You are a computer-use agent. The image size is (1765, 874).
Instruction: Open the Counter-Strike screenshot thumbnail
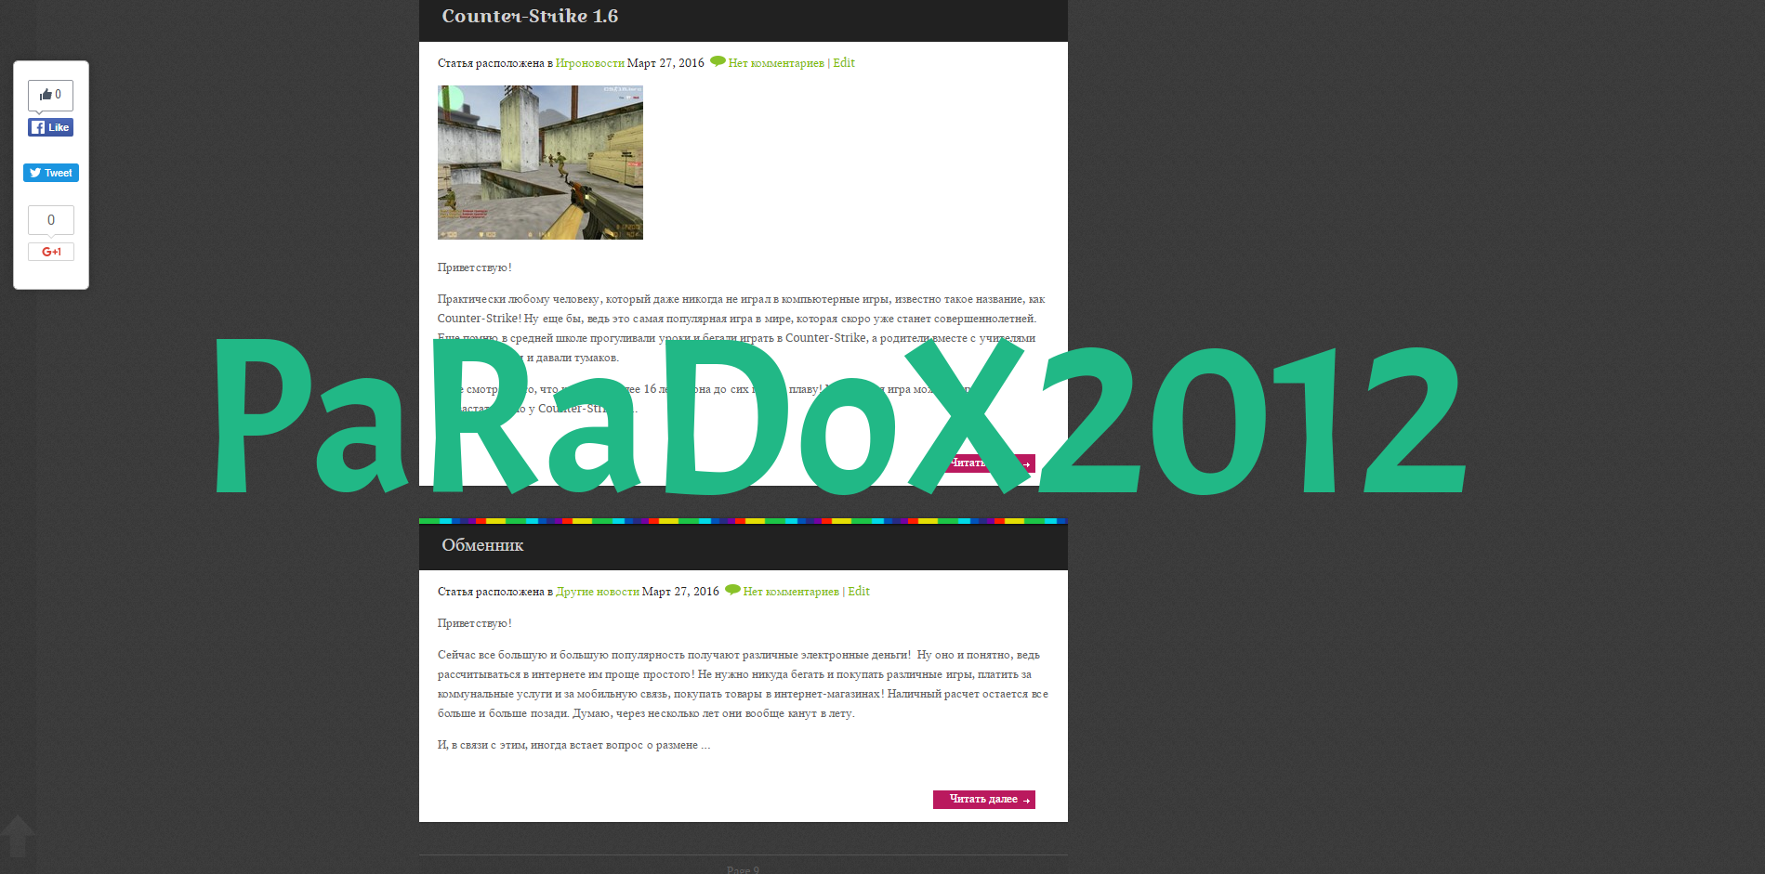pyautogui.click(x=540, y=163)
